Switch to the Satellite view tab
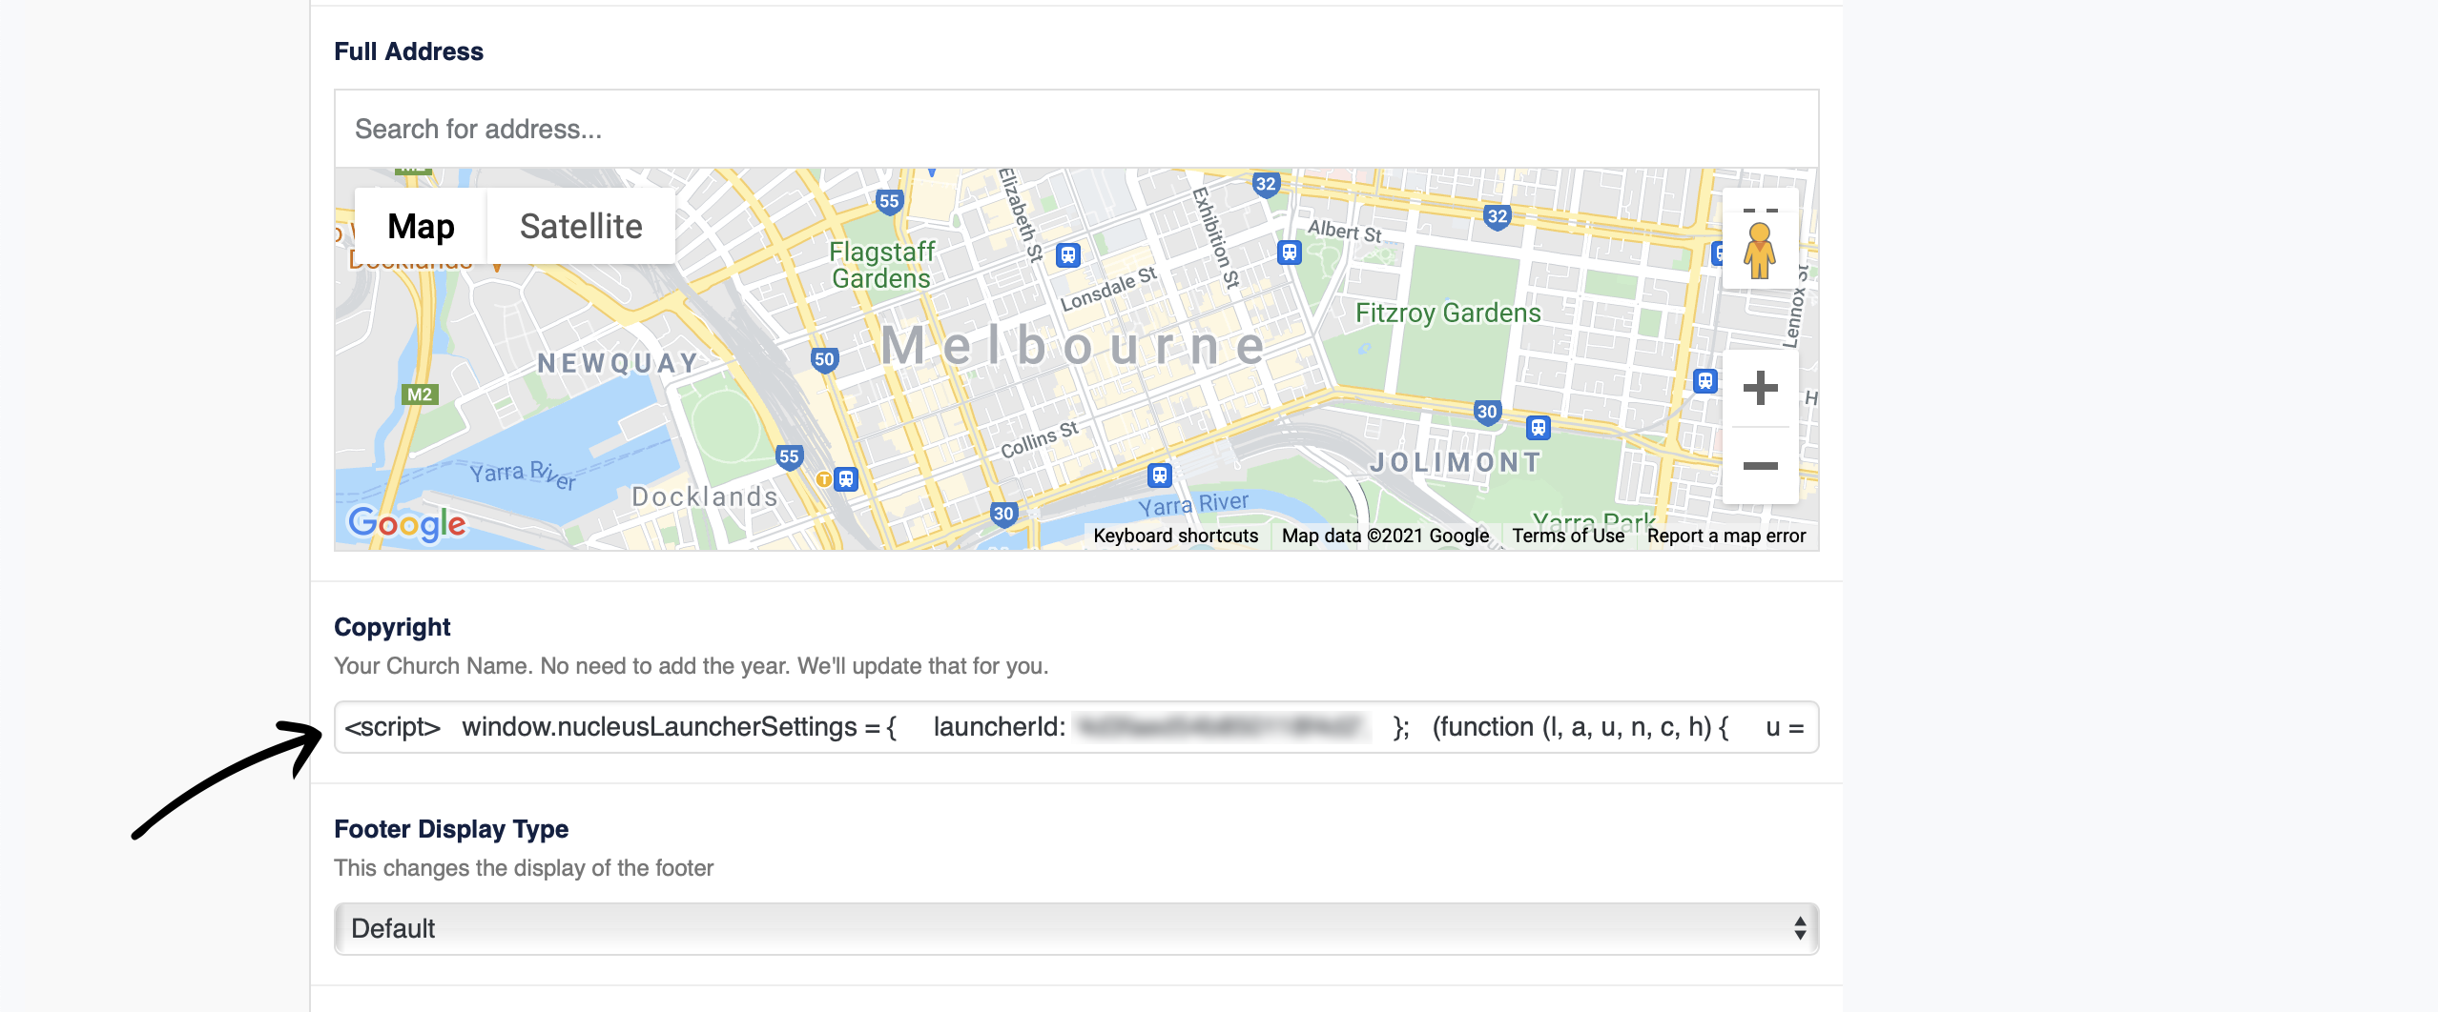Viewport: 2438px width, 1012px height. coord(581,226)
